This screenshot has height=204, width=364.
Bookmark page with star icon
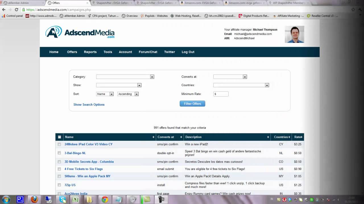pyautogui.click(x=353, y=10)
